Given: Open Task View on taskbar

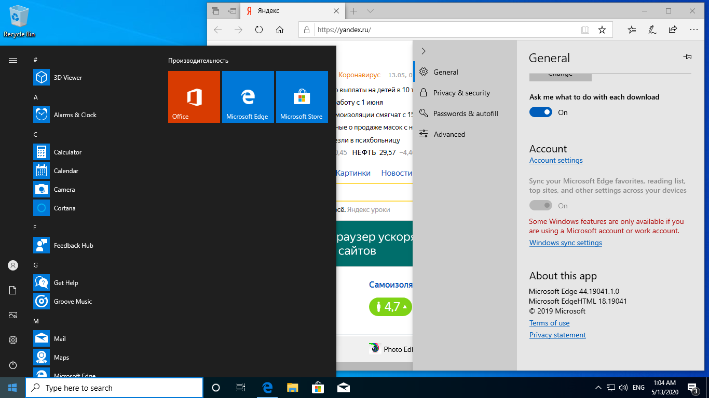Looking at the screenshot, I should [x=241, y=388].
